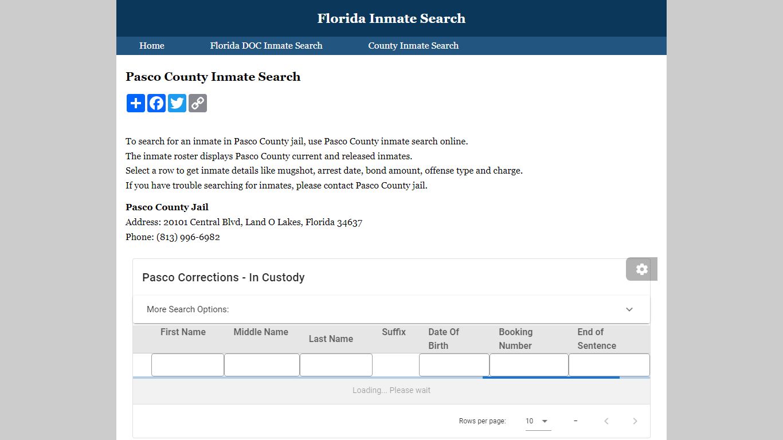Sort by Last Name column header
783x440 pixels.
[331, 339]
